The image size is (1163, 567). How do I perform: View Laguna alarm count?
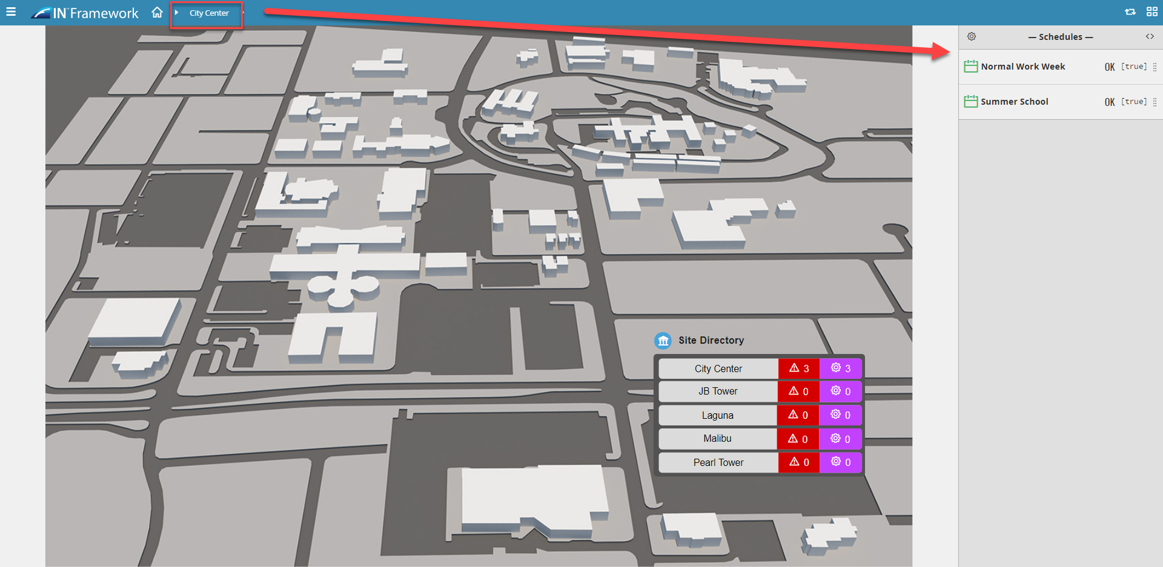pos(798,415)
